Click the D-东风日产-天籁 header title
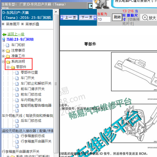Viewport: 157px width, 157px height. click(x=27, y=15)
